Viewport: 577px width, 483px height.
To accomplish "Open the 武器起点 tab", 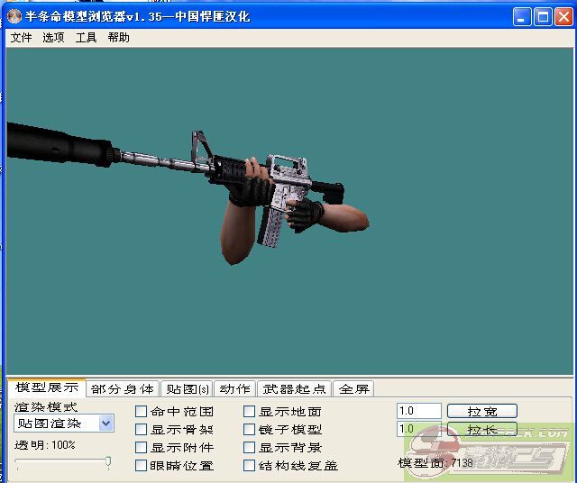I will pos(295,389).
